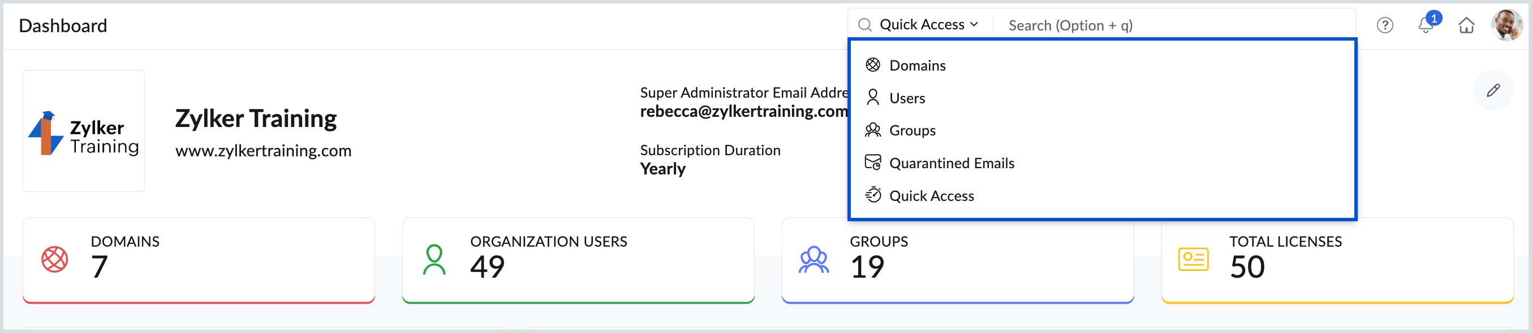Viewport: 1532px width, 333px height.
Task: Click the blue Groups card icon
Action: pyautogui.click(x=814, y=260)
